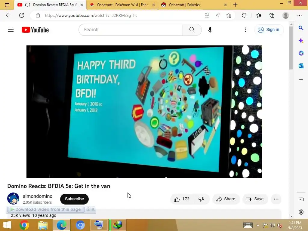Close the Oshawott Pokémon Wiki tab
The image size is (308, 231).
click(154, 5)
